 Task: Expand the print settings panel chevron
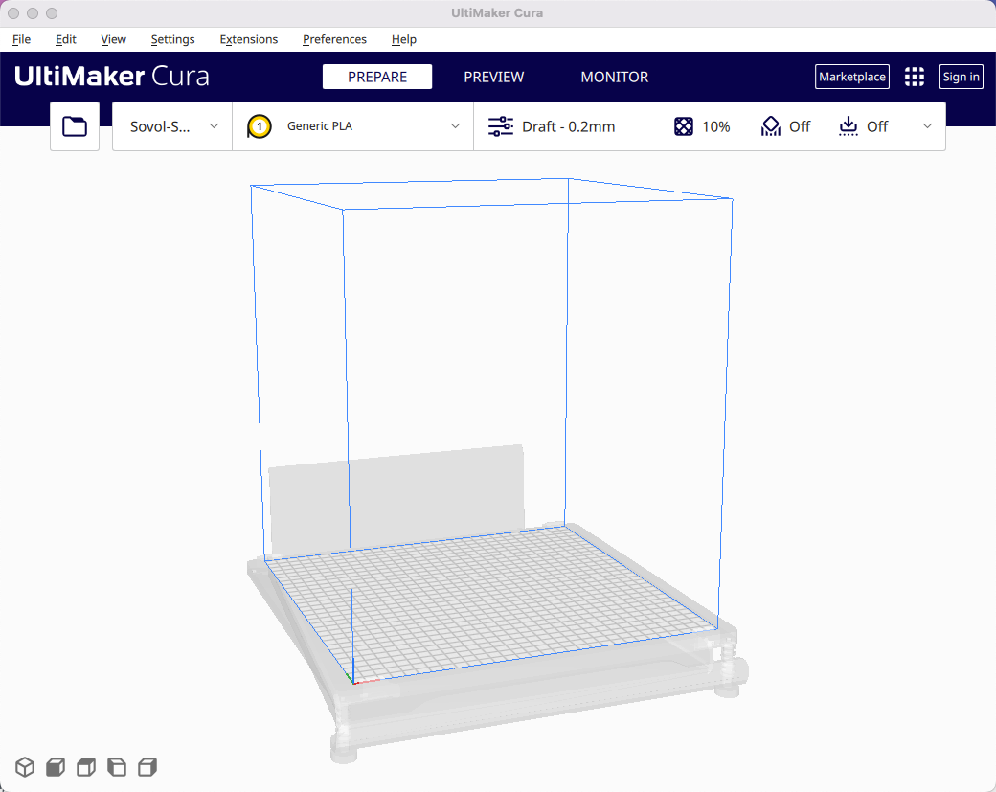pos(927,126)
